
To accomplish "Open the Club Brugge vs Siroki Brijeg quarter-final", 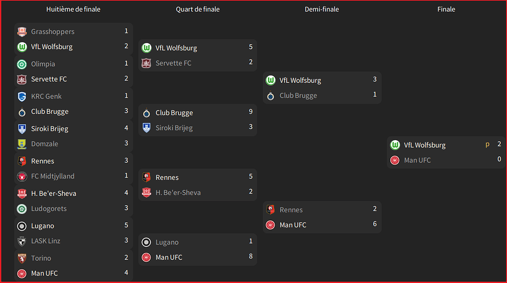I will (x=198, y=120).
